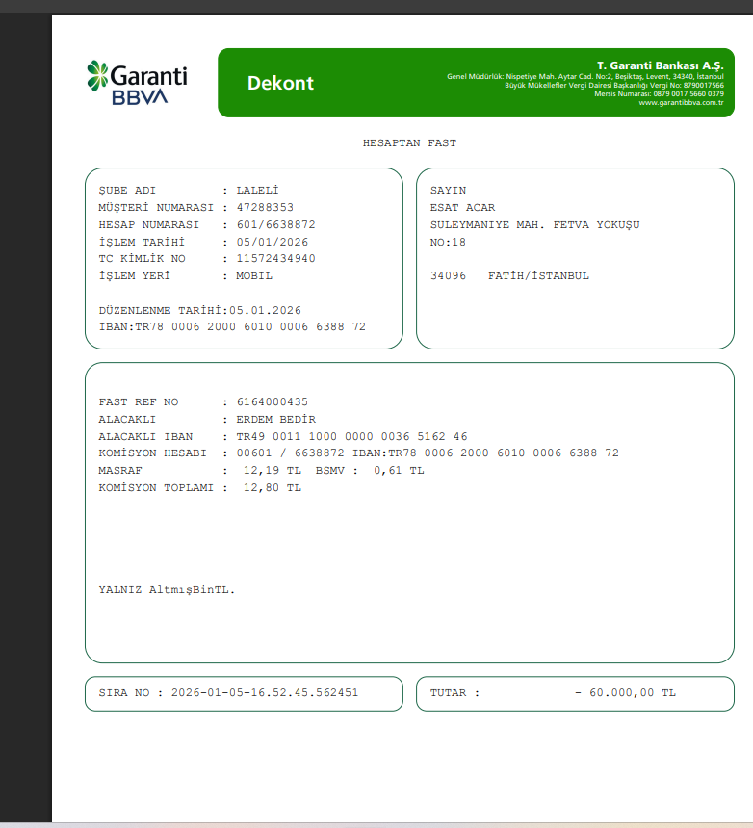The height and width of the screenshot is (828, 753).
Task: Click the Mersis Numarası line
Action: 659,94
